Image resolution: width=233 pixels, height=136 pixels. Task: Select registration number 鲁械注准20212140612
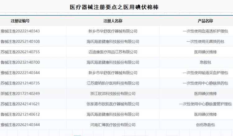point(20,114)
